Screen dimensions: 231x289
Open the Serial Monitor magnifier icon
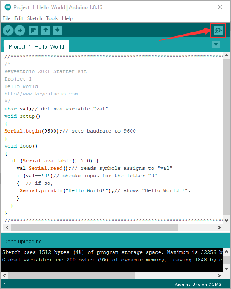coord(218,30)
